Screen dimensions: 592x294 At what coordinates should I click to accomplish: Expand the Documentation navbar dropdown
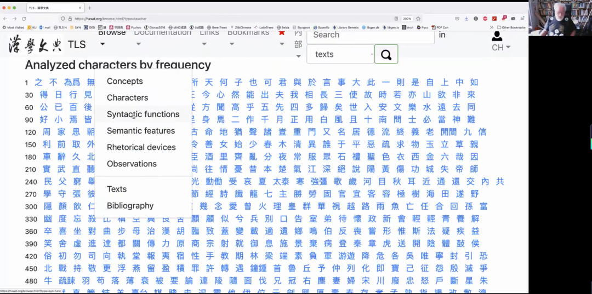pos(163,33)
